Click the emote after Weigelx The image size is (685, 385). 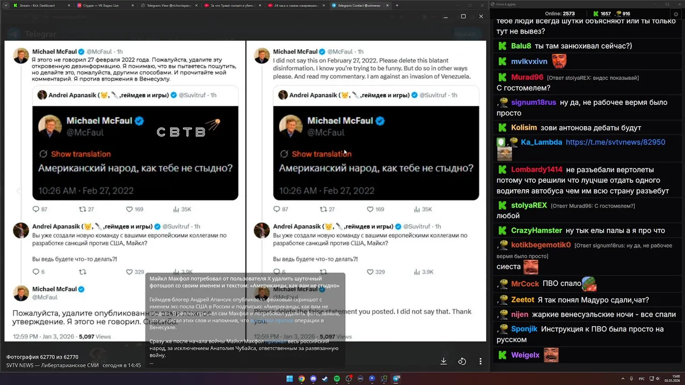[551, 355]
